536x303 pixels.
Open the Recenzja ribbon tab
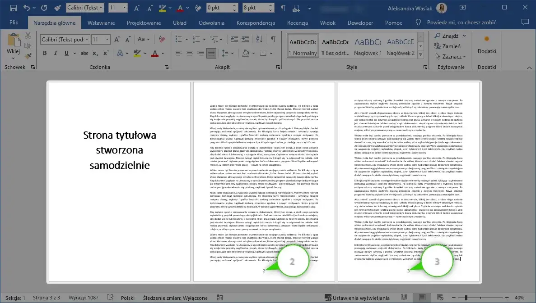pos(297,23)
